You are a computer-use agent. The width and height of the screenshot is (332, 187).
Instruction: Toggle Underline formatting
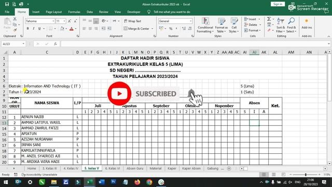(x=39, y=29)
